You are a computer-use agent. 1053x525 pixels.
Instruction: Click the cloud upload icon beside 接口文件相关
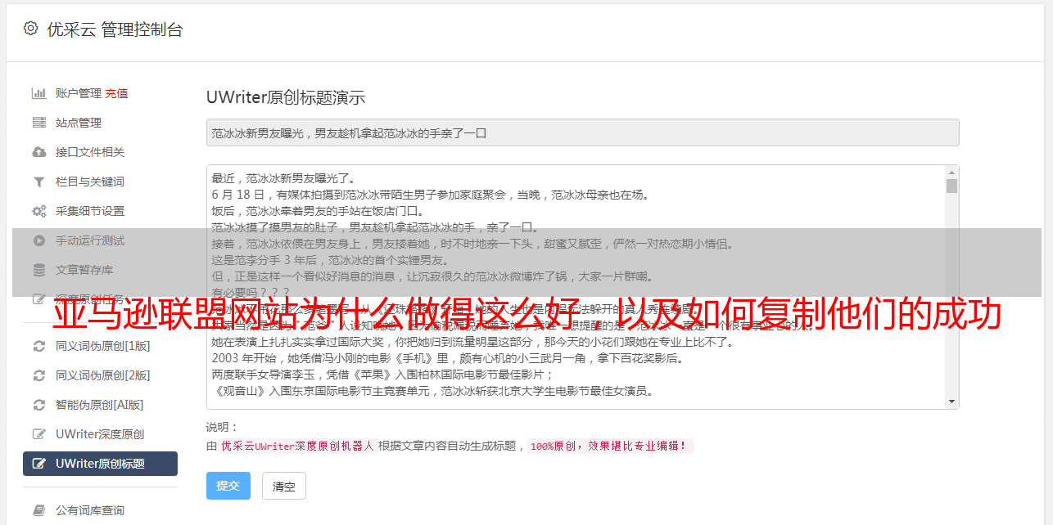coord(38,152)
